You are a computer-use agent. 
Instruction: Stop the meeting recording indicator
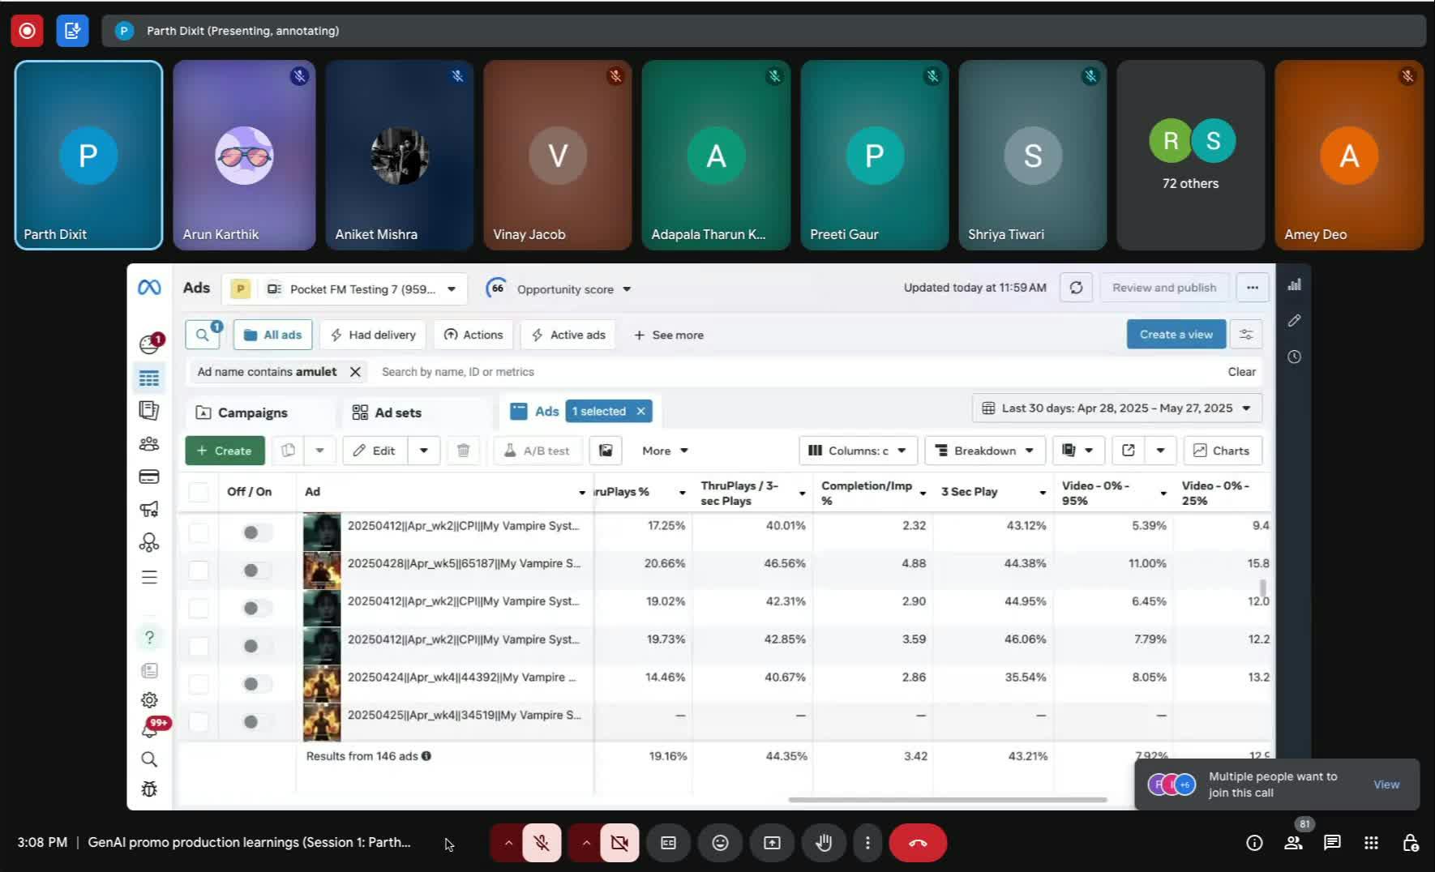point(27,31)
